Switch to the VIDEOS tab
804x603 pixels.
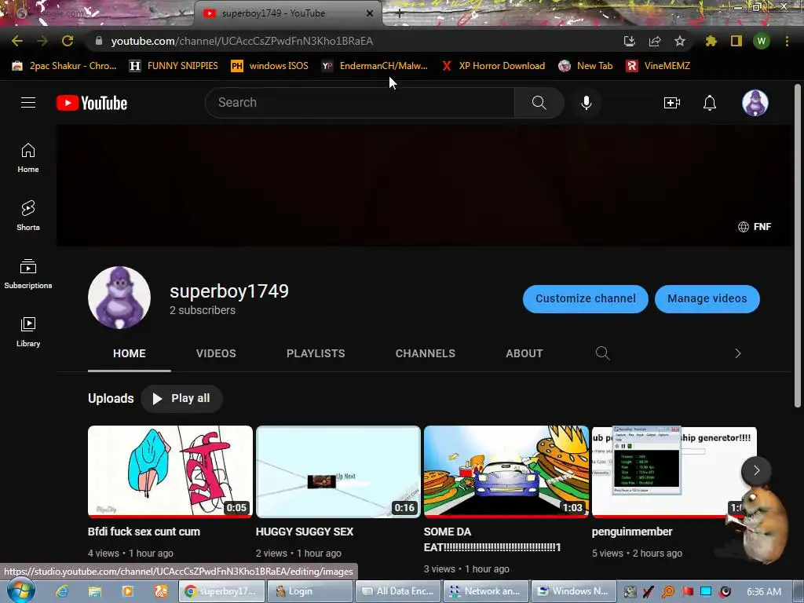216,353
